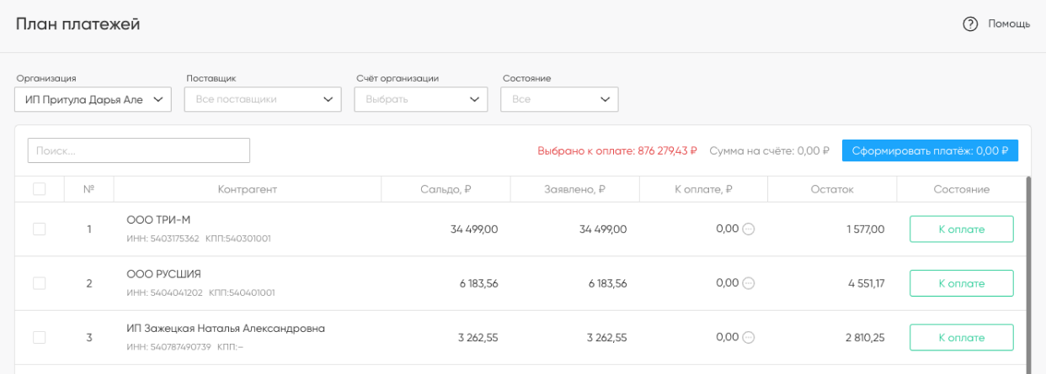Screen dimensions: 1046x374
Task: Open the Поставщик dropdown
Action: (263, 99)
